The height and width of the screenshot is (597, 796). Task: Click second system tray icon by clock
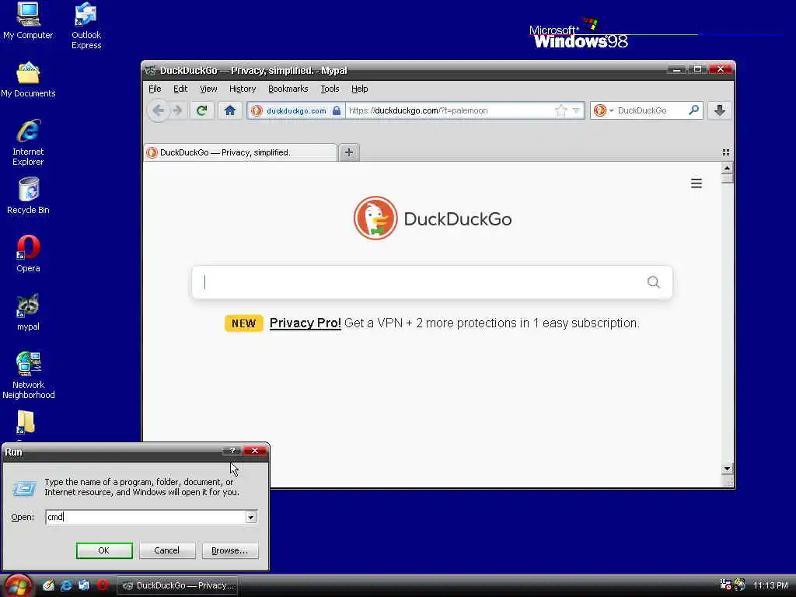click(740, 585)
